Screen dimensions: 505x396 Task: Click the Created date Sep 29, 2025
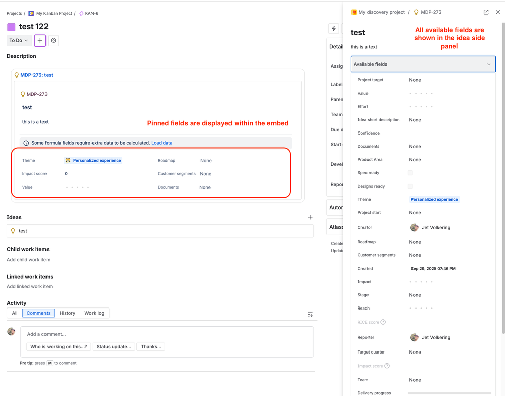433,269
